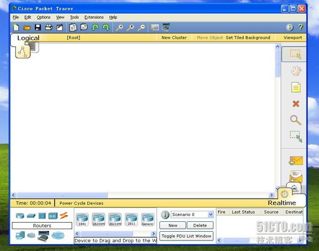Click the Add Simple PDU envelope icon
Image resolution: width=319 pixels, height=251 pixels.
[296, 161]
